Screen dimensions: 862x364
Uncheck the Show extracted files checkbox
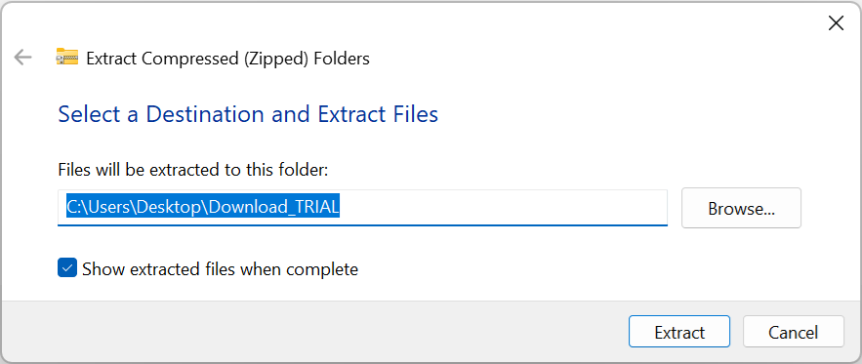click(x=67, y=268)
